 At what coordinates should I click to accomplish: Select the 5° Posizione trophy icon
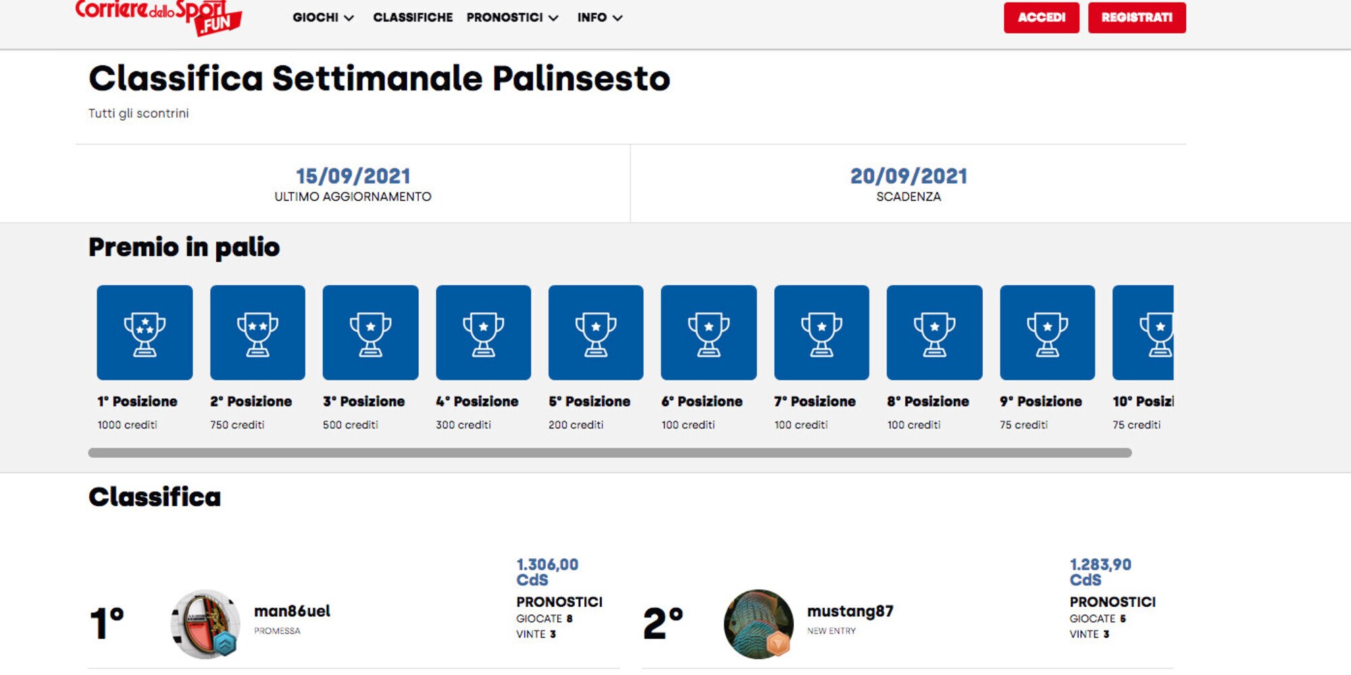coord(596,333)
